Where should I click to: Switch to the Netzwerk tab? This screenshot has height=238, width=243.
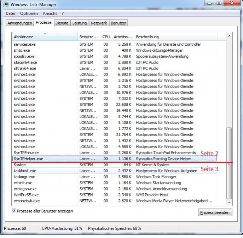(x=99, y=23)
